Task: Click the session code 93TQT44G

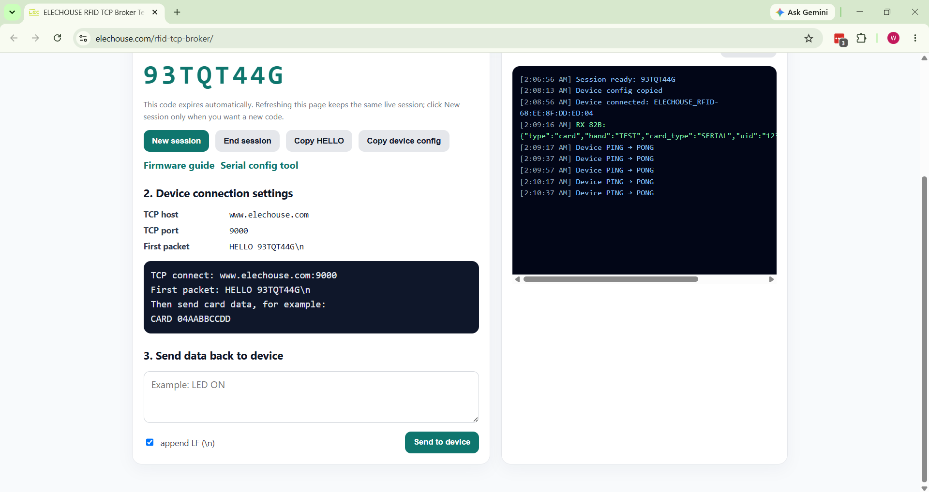Action: coord(213,75)
